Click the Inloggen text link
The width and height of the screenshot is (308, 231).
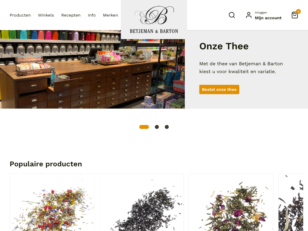[261, 13]
